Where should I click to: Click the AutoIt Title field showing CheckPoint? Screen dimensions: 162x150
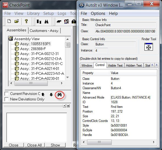coord(125,25)
